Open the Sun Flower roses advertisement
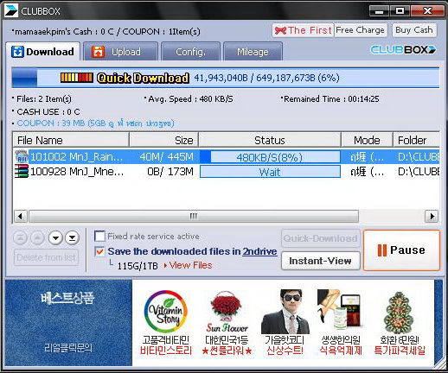The height and width of the screenshot is (373, 448). 227,322
